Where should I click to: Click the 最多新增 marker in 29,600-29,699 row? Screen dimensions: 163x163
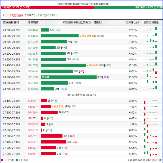coord(85,36)
